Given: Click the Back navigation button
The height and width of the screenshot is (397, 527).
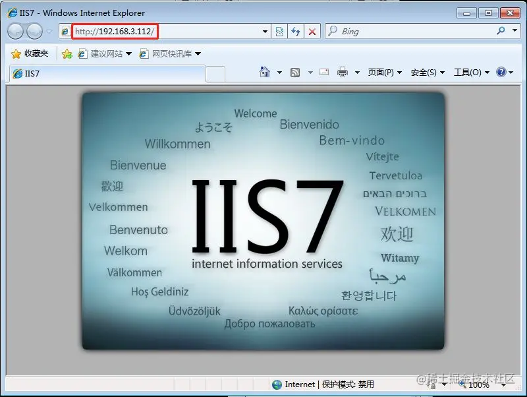Looking at the screenshot, I should (15, 31).
